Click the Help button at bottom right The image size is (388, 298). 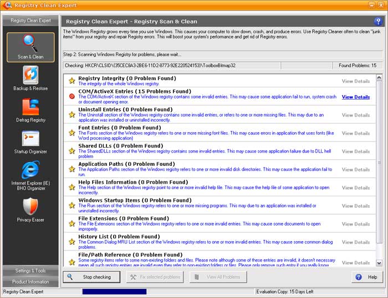367,277
